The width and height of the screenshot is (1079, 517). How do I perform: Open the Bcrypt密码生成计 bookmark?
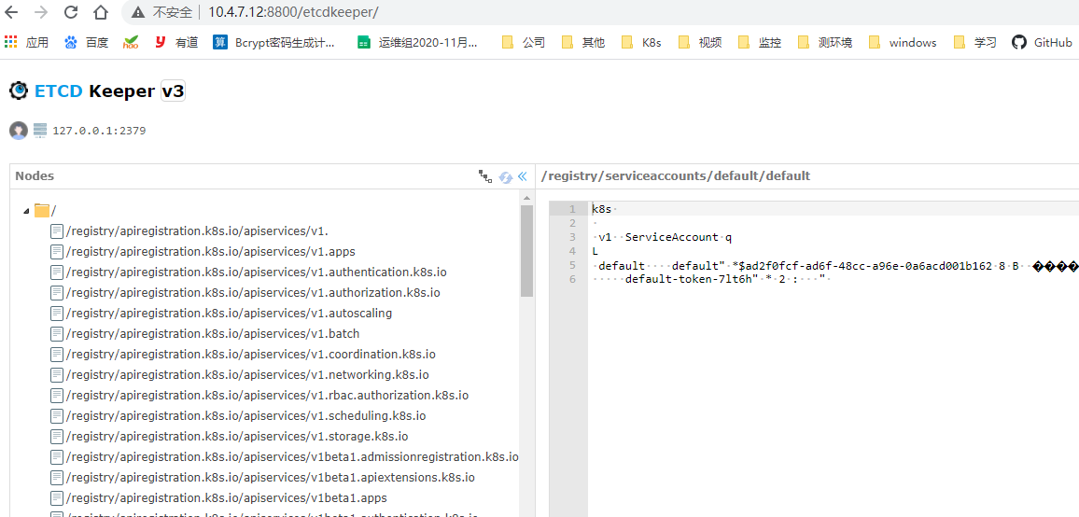click(x=274, y=43)
